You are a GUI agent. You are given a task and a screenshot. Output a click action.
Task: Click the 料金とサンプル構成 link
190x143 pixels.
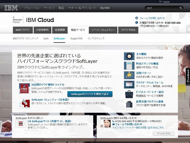tap(147, 64)
